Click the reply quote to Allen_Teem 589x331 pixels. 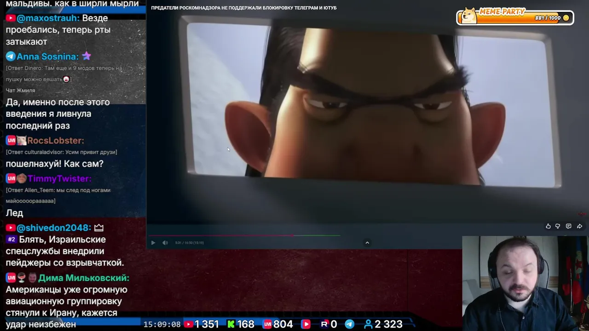click(x=58, y=195)
